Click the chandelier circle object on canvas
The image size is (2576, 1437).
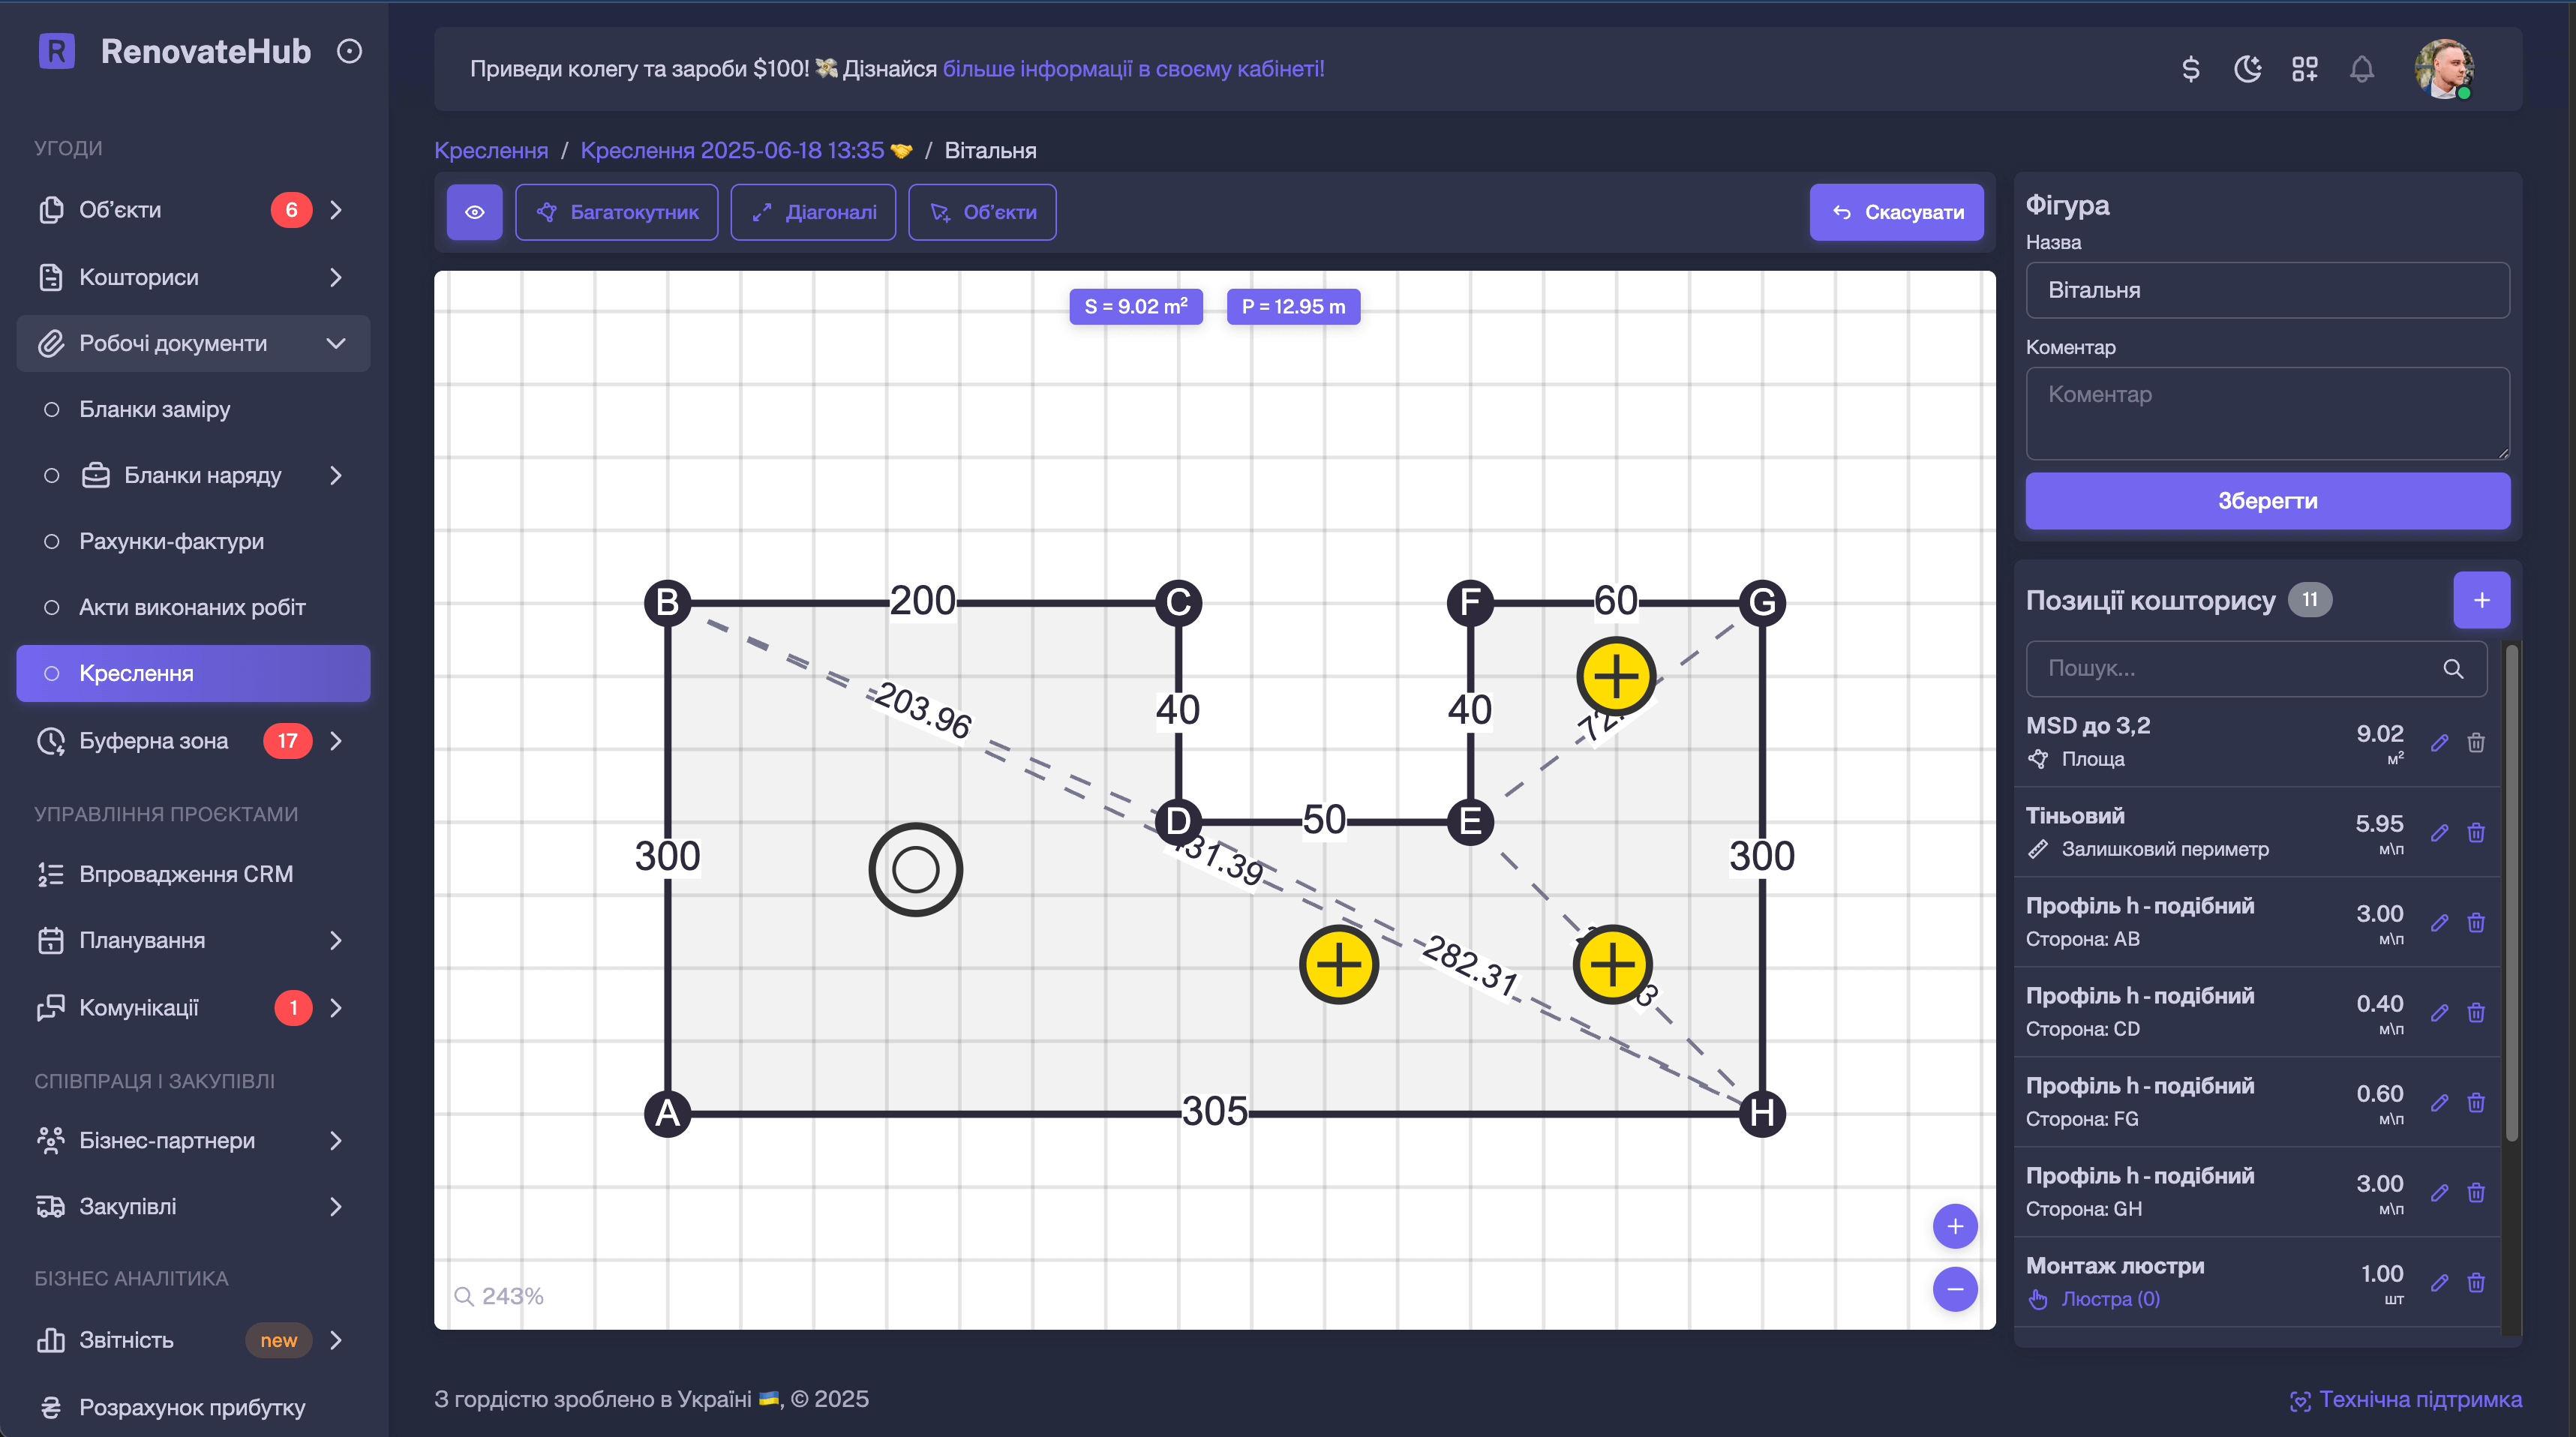click(915, 869)
